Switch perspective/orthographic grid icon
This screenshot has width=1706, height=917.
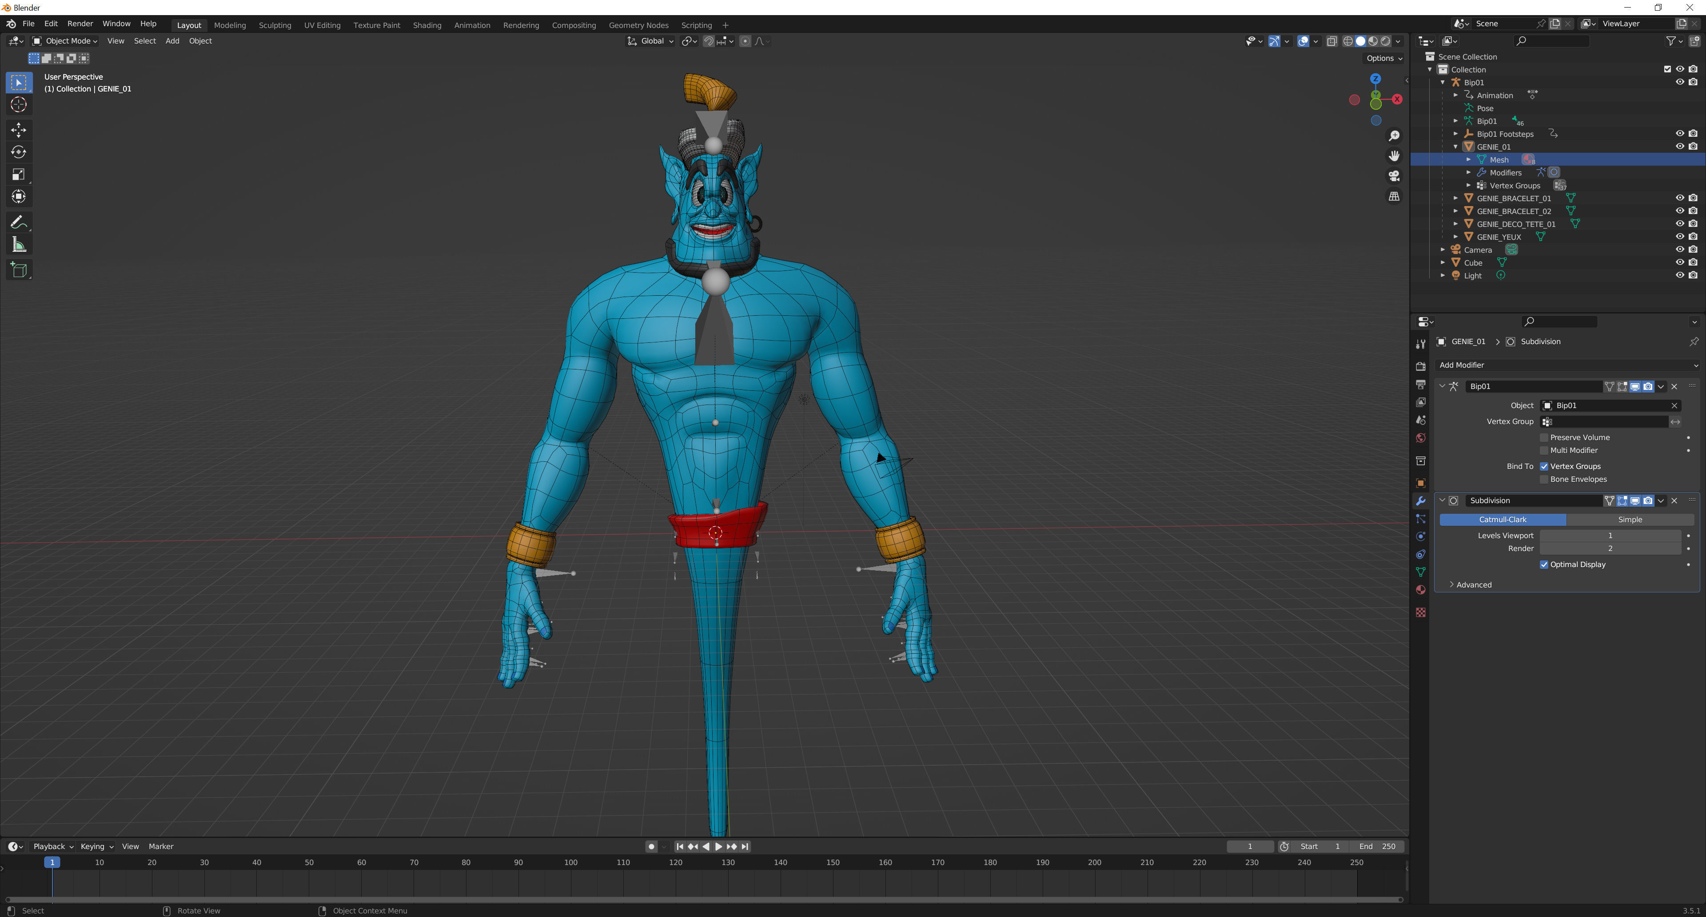click(x=1394, y=197)
